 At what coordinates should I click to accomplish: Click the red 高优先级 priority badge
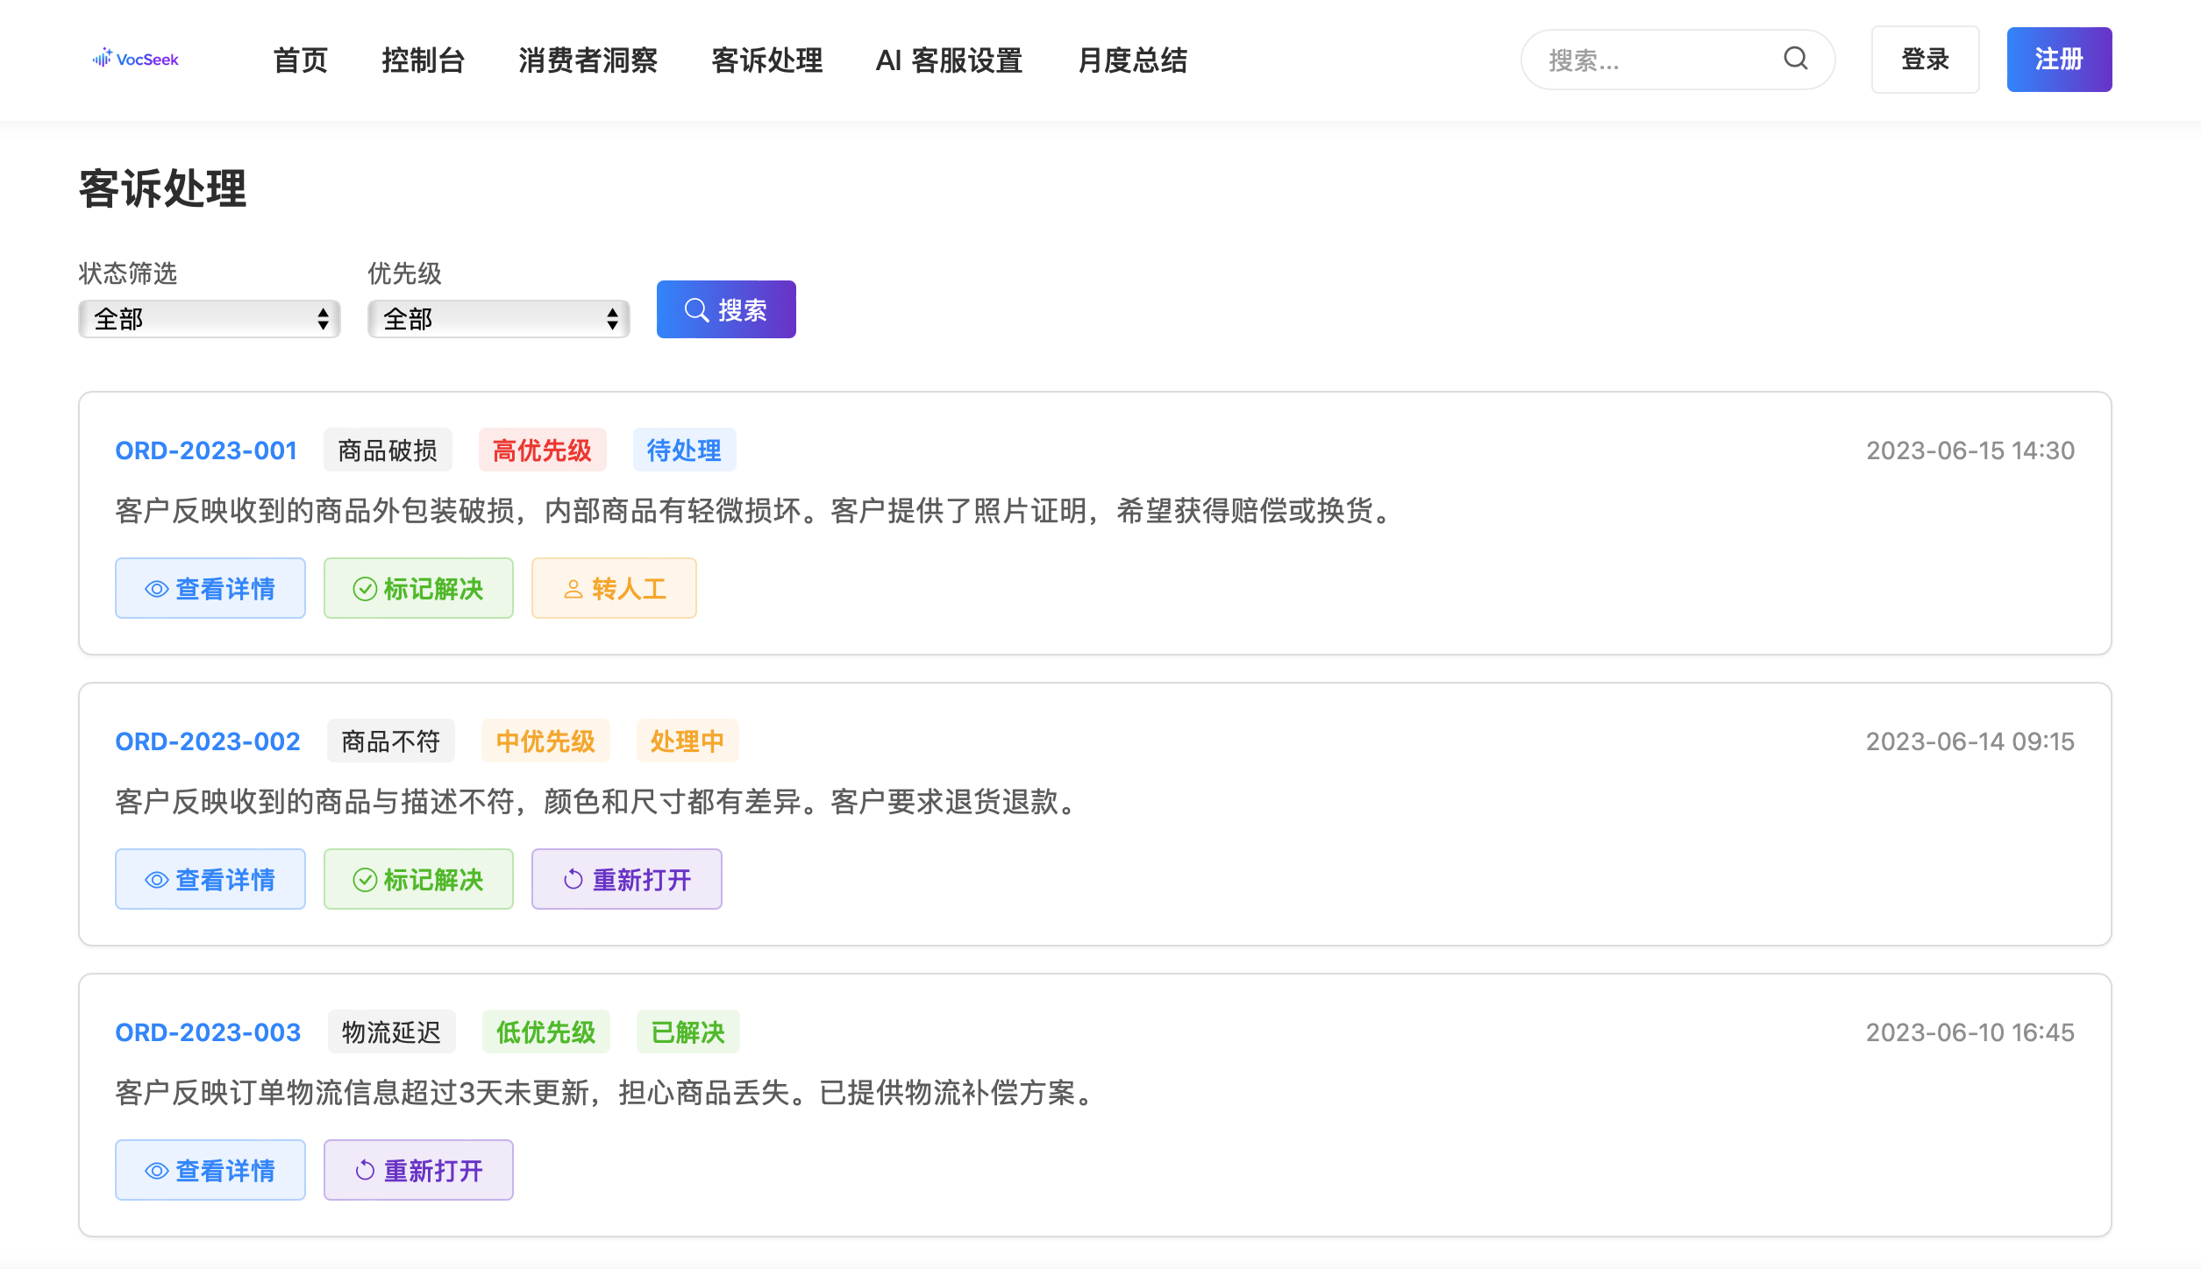click(542, 450)
